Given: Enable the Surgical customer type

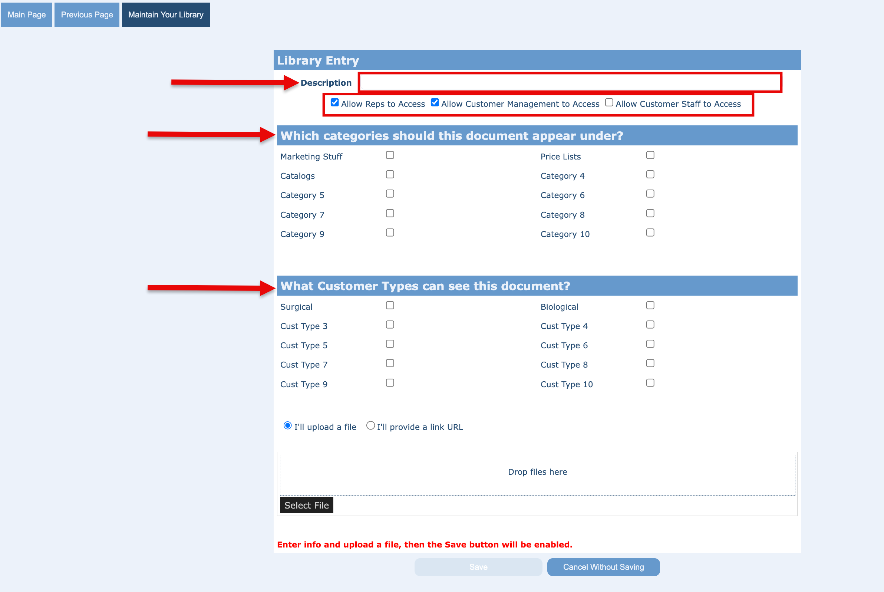Looking at the screenshot, I should 390,305.
